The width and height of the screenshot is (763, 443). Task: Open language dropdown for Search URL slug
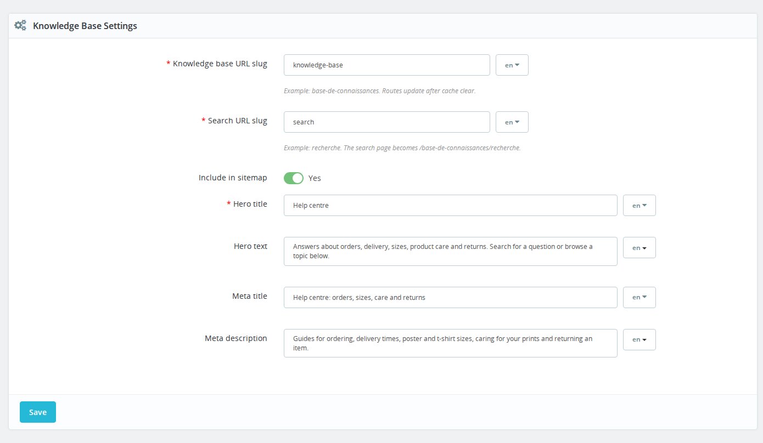pyautogui.click(x=512, y=122)
